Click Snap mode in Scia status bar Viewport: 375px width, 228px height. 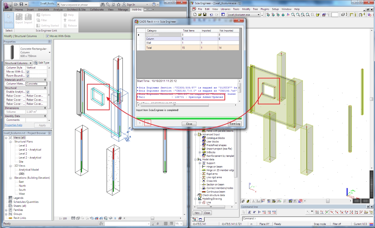(x=320, y=224)
